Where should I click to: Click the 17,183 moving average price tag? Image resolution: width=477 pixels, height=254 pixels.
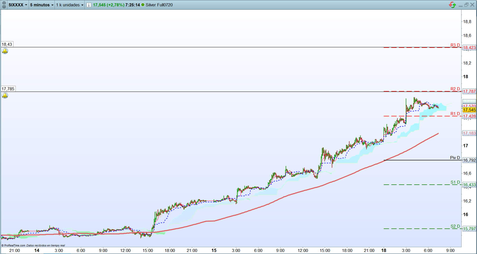coord(469,133)
